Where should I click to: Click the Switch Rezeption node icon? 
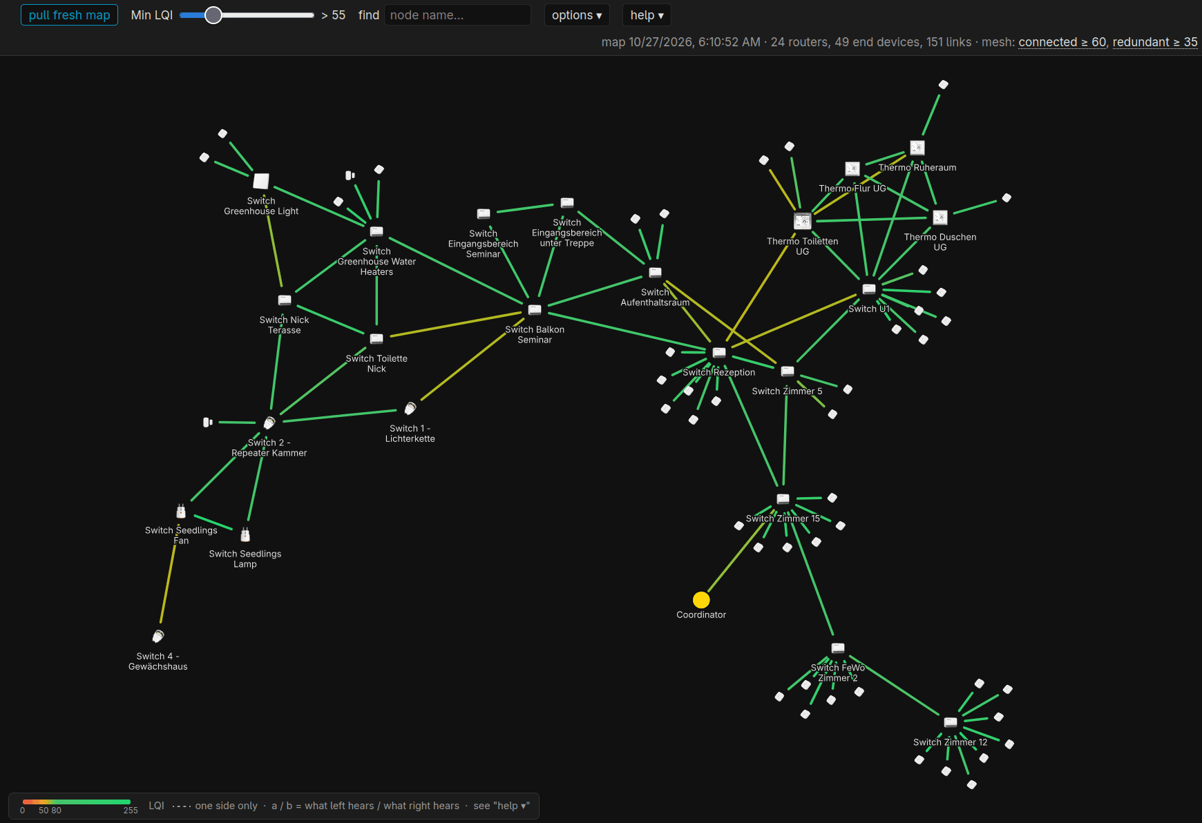(x=719, y=353)
